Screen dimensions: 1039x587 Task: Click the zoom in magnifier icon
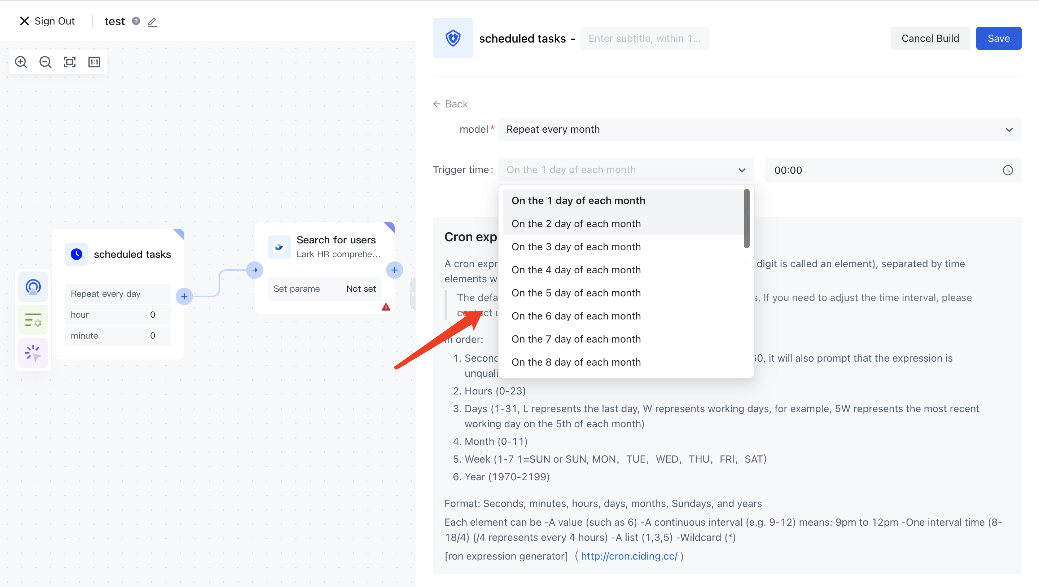click(x=21, y=62)
